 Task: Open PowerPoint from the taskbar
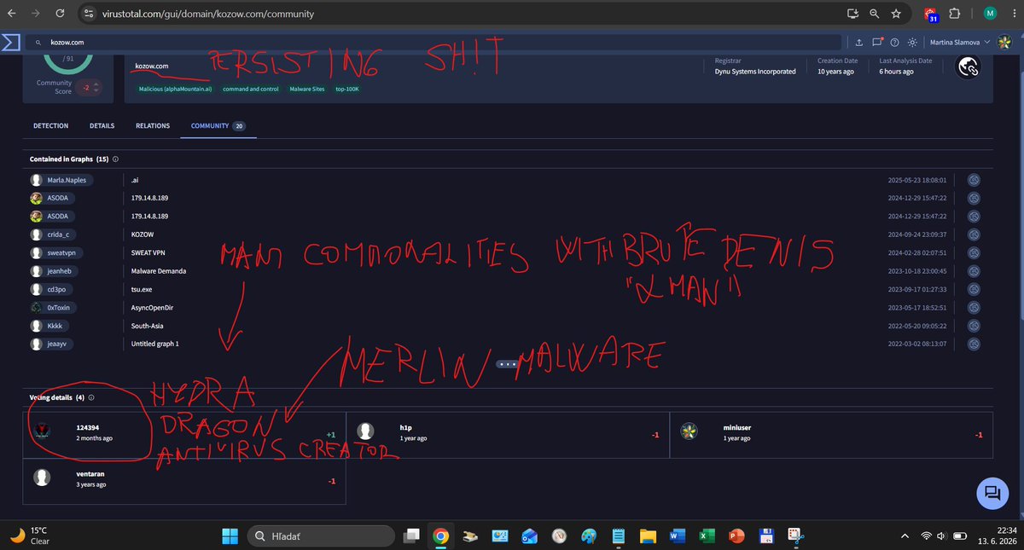pyautogui.click(x=736, y=536)
